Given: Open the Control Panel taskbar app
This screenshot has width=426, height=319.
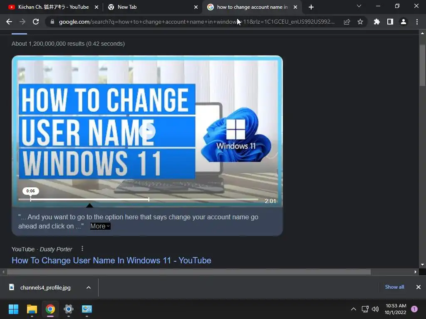Looking at the screenshot, I should (x=87, y=309).
